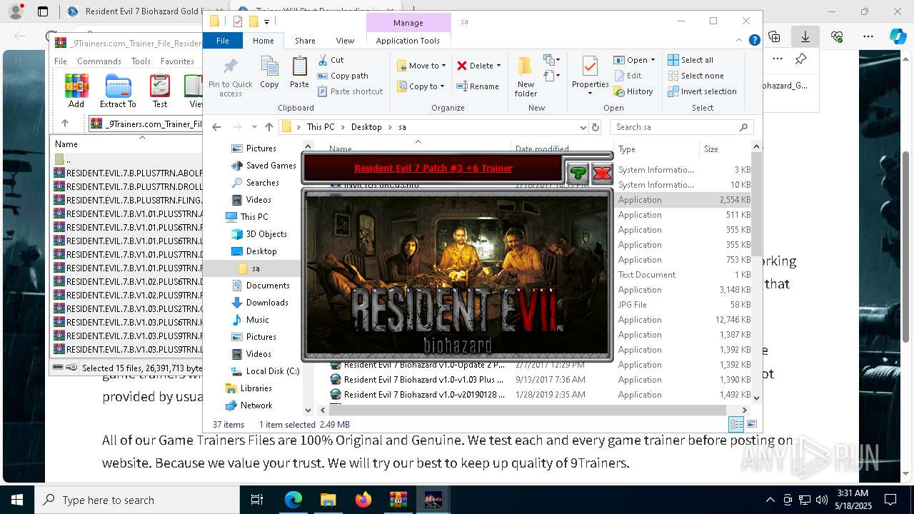The height and width of the screenshot is (514, 914).
Task: Expand the address bar history dropdown
Action: [583, 127]
